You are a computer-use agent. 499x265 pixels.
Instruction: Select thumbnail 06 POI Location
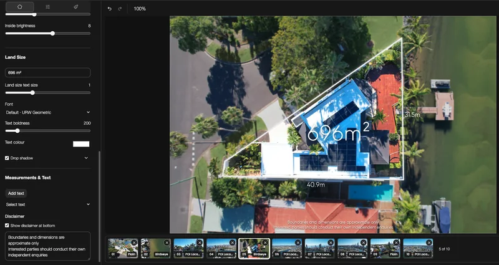[287, 248]
